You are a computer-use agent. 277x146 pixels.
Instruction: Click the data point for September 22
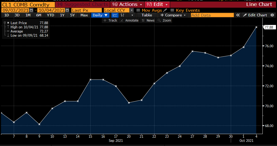pyautogui.click(x=154, y=83)
